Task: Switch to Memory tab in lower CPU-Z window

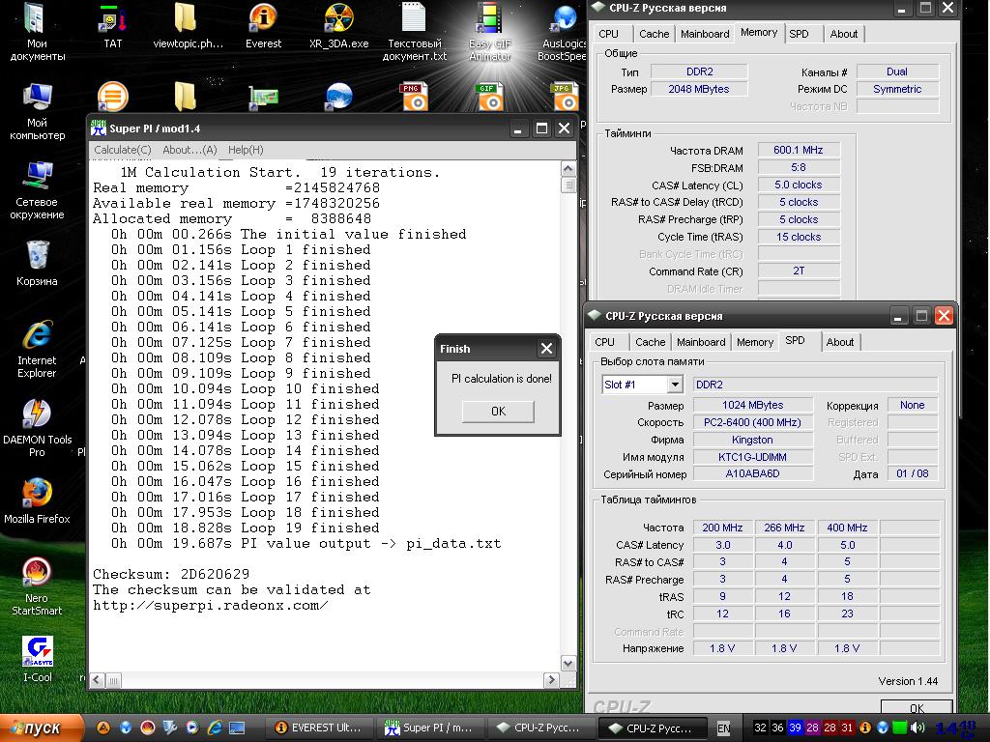Action: point(754,342)
